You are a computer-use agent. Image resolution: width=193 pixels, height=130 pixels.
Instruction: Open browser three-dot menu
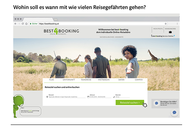[177, 24]
